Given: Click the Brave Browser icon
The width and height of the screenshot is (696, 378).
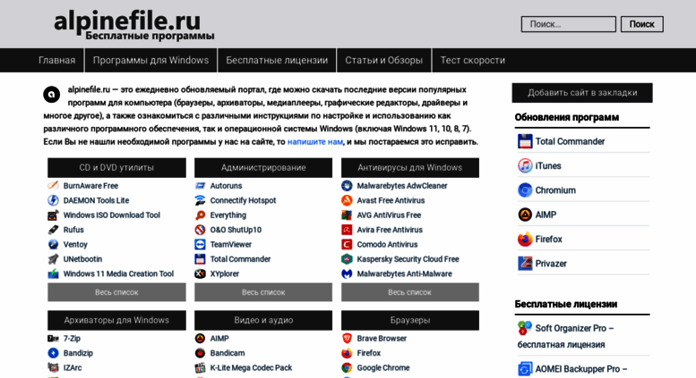Looking at the screenshot, I should tap(347, 338).
